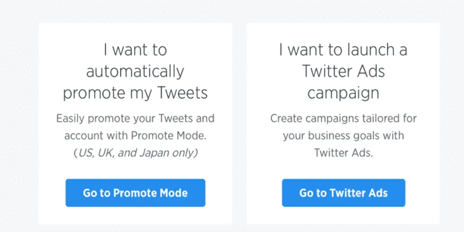The width and height of the screenshot is (464, 232).
Task: Click 'promote my Tweets' heading line
Action: coord(135,93)
